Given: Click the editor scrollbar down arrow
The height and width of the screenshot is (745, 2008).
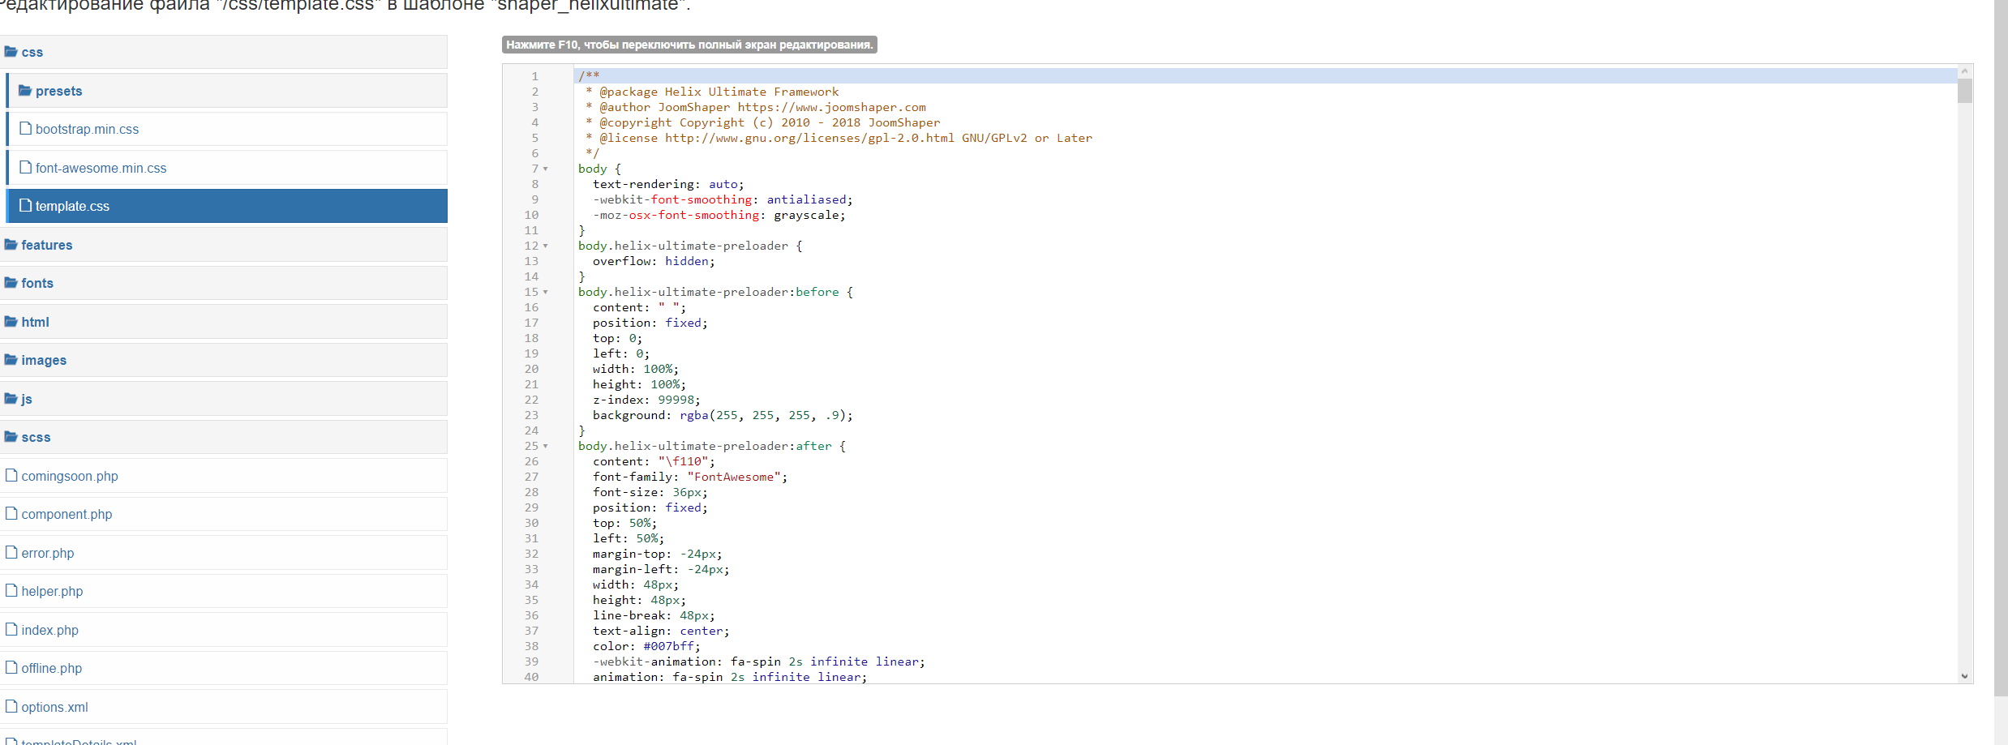Looking at the screenshot, I should point(1964,676).
